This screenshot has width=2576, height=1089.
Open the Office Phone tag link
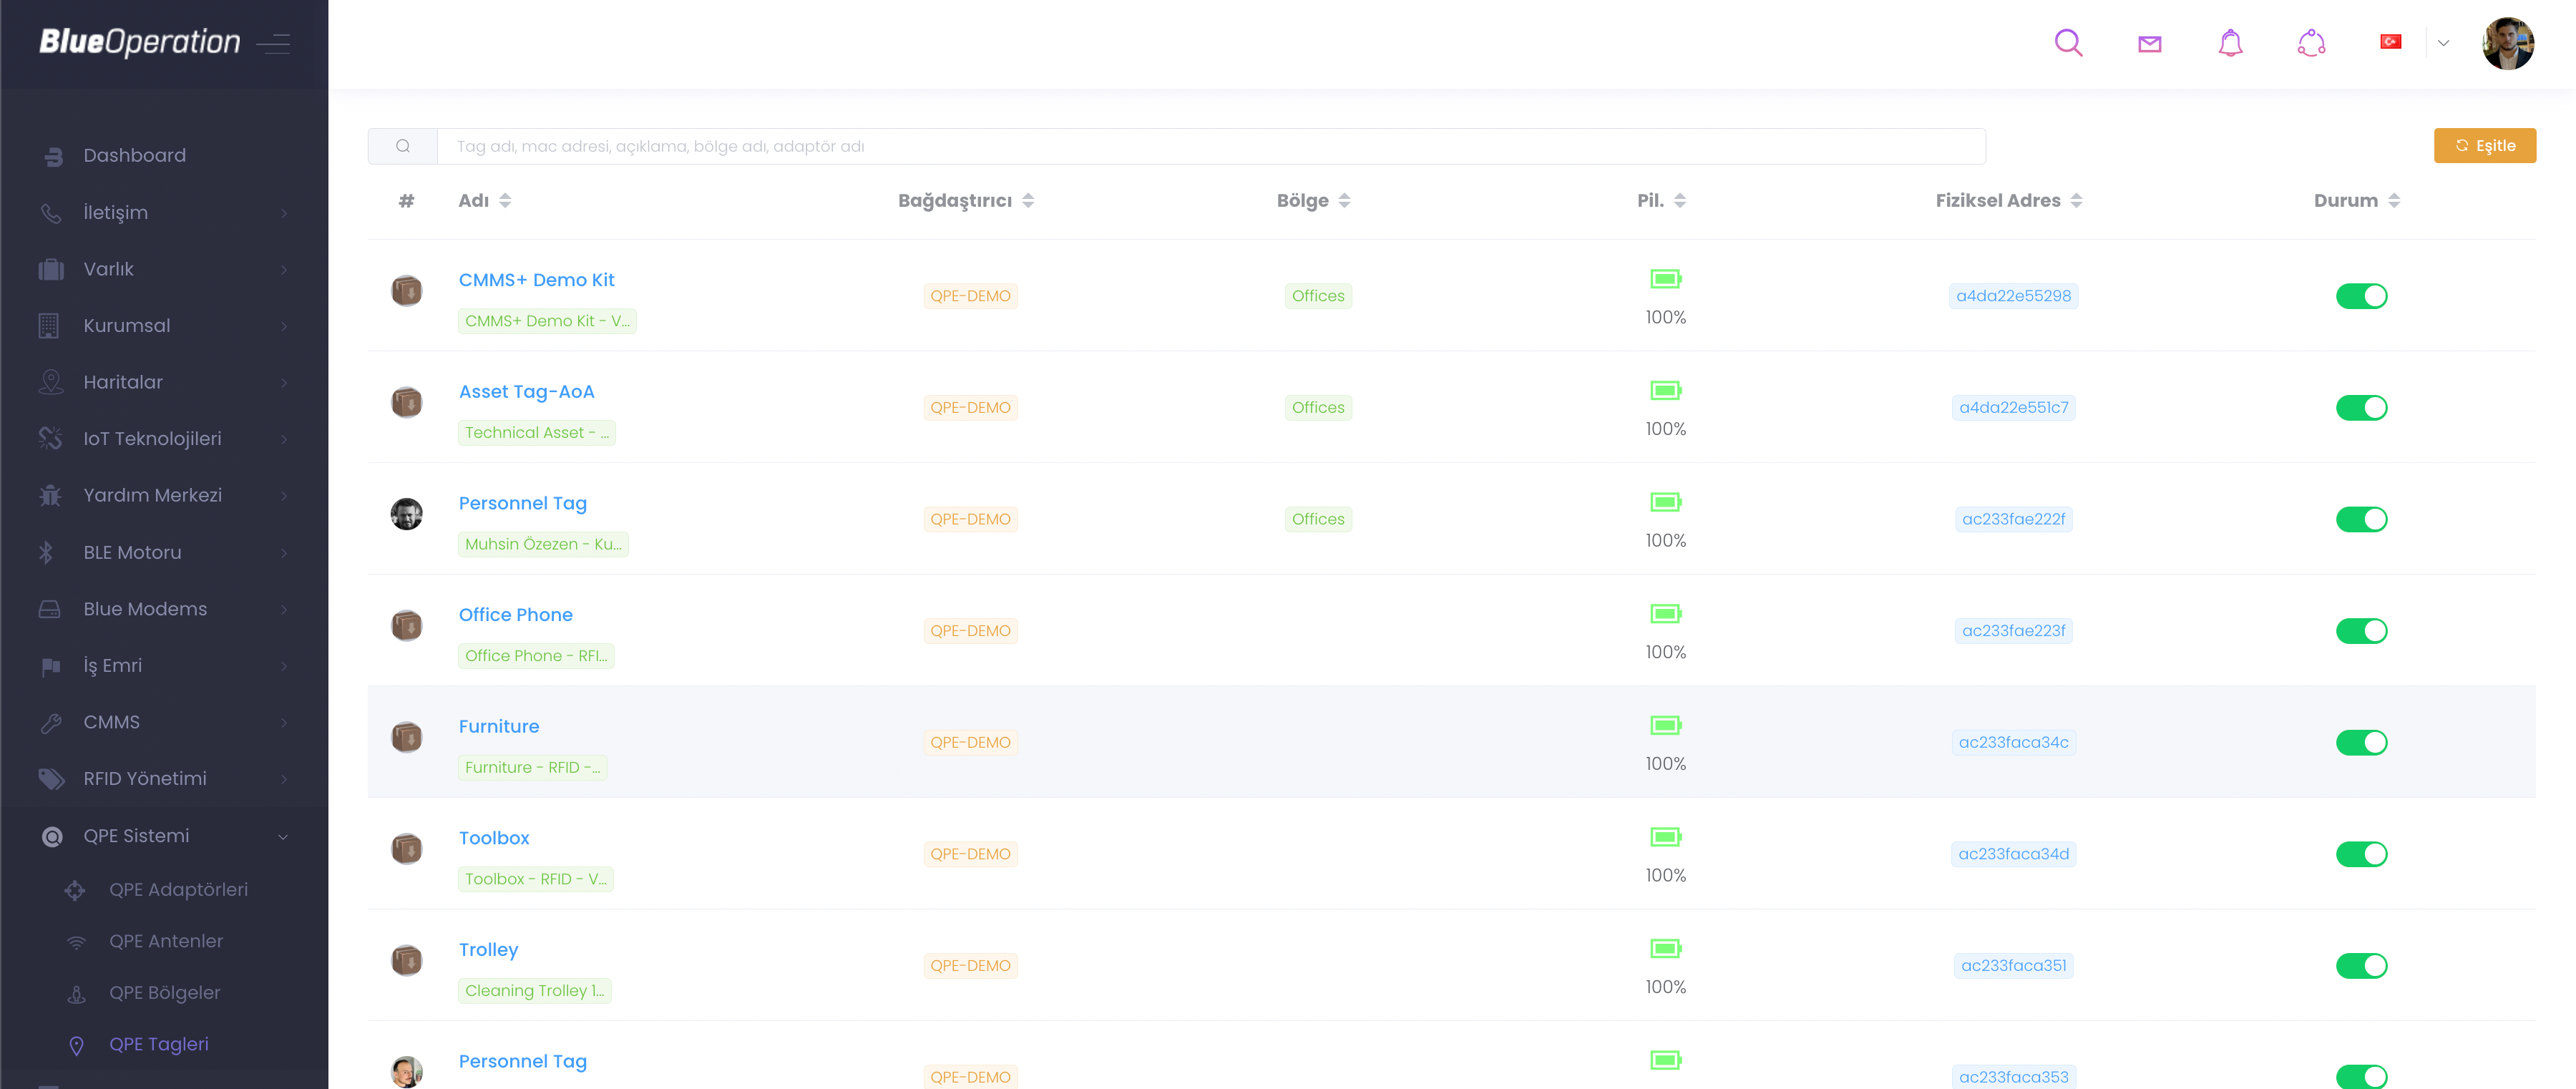[x=515, y=615]
